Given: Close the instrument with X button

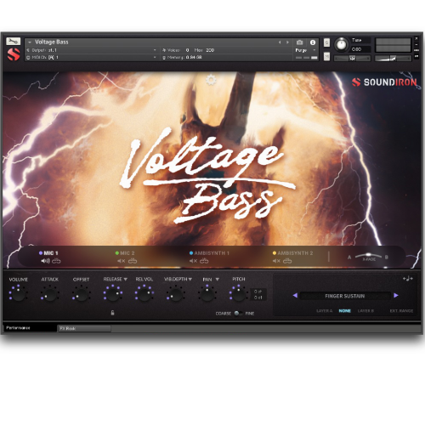Looking at the screenshot, I should click(416, 38).
